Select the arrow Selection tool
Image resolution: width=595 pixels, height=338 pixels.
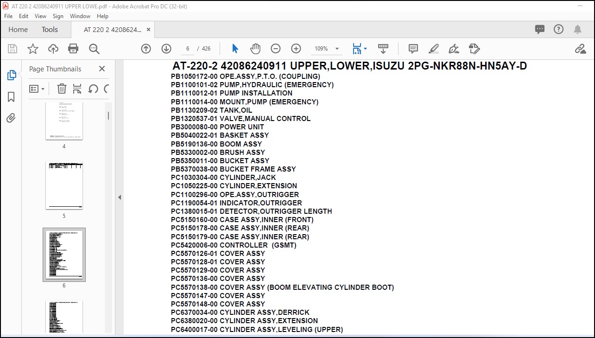[235, 49]
